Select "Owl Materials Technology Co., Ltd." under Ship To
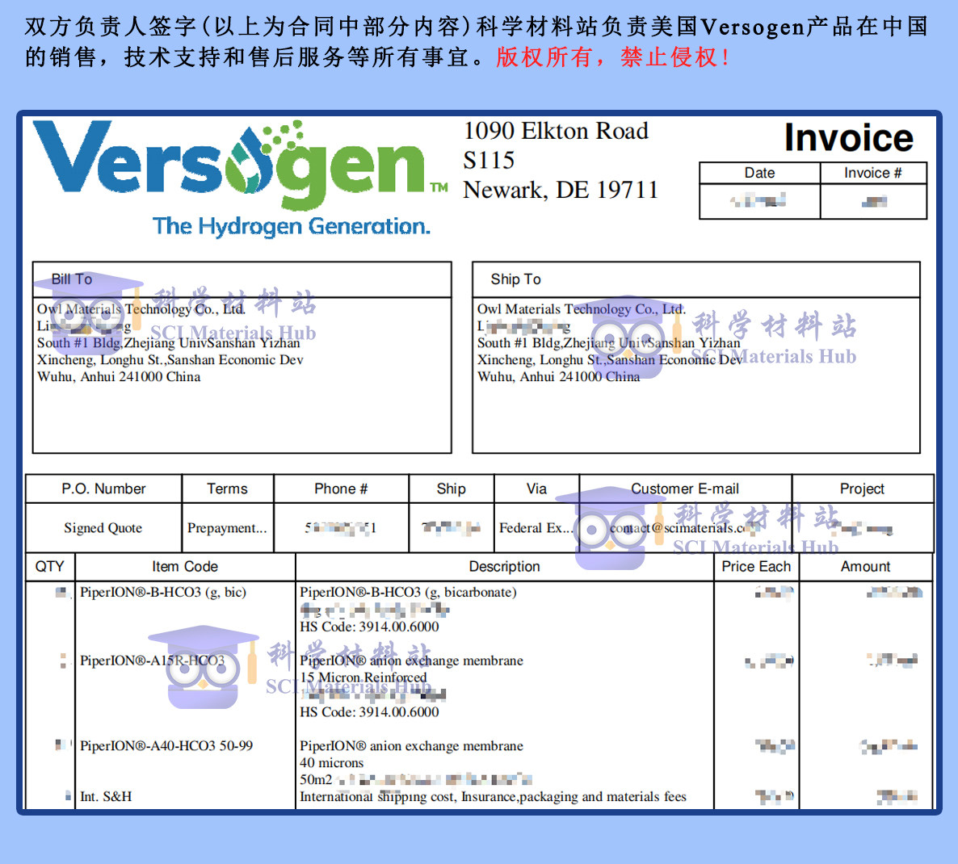This screenshot has height=864, width=958. coord(581,309)
